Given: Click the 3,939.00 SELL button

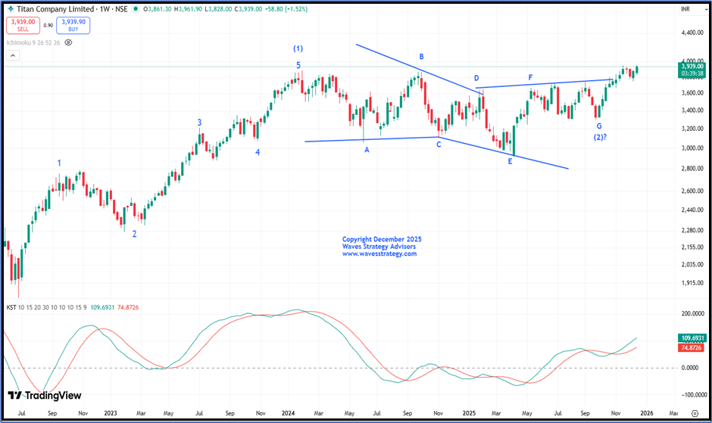Looking at the screenshot, I should coord(23,26).
